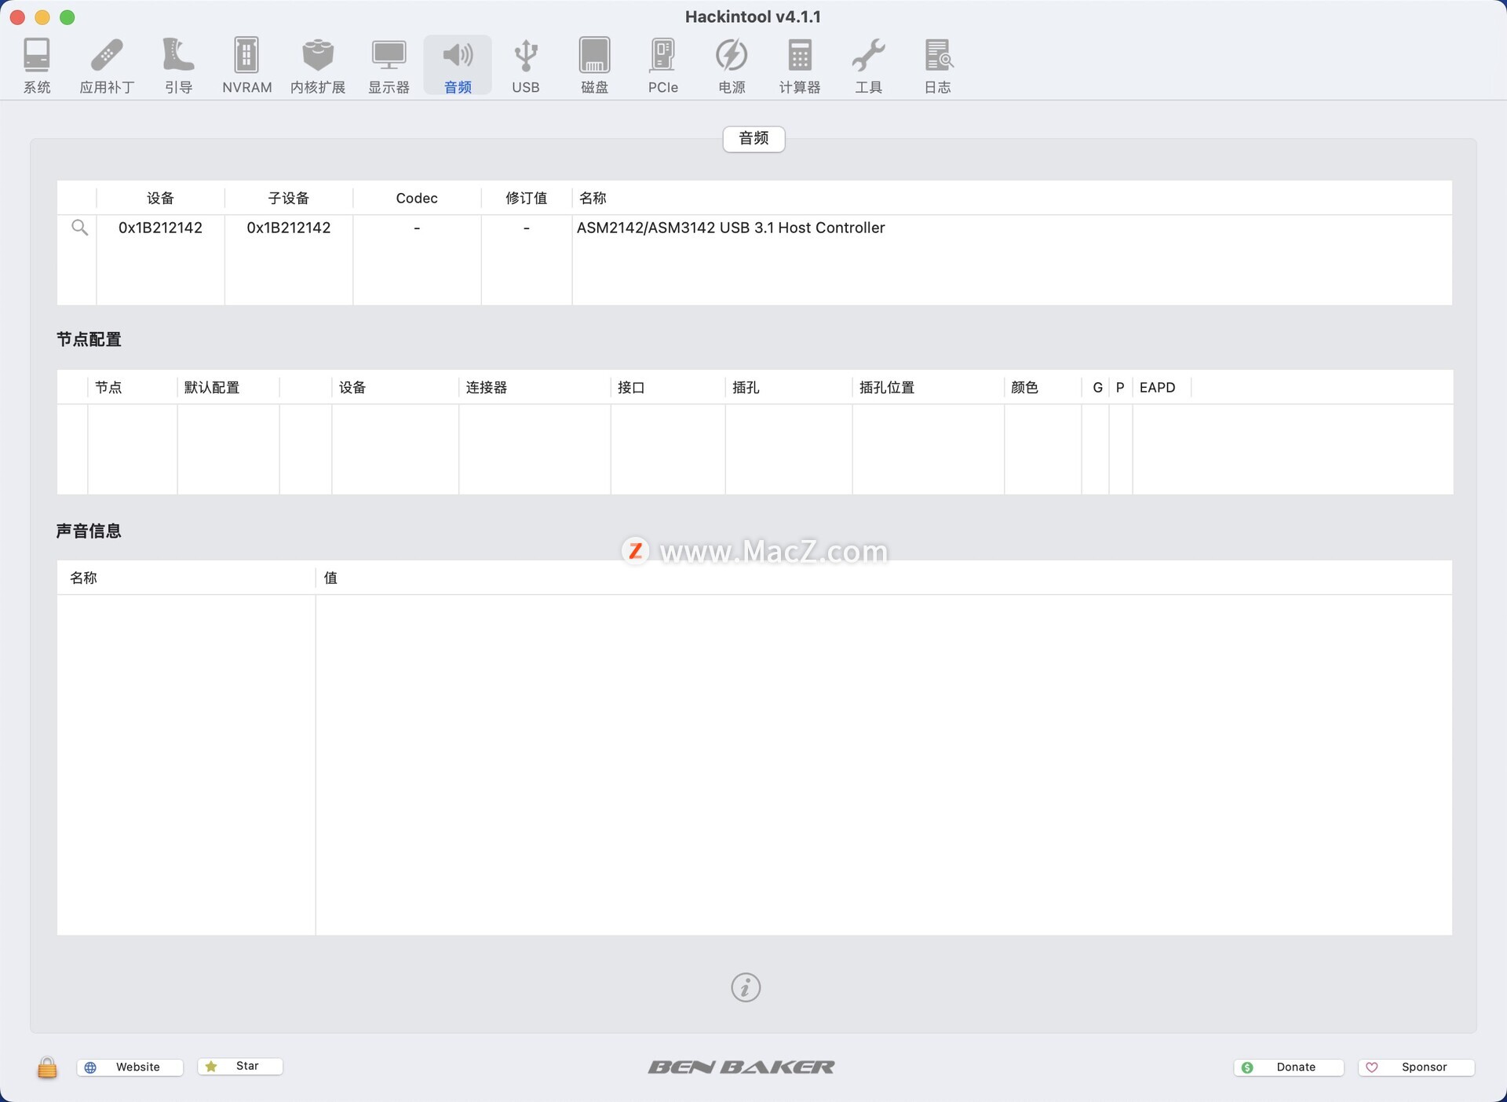Click the info icon at bottom center
1507x1102 pixels.
[746, 987]
